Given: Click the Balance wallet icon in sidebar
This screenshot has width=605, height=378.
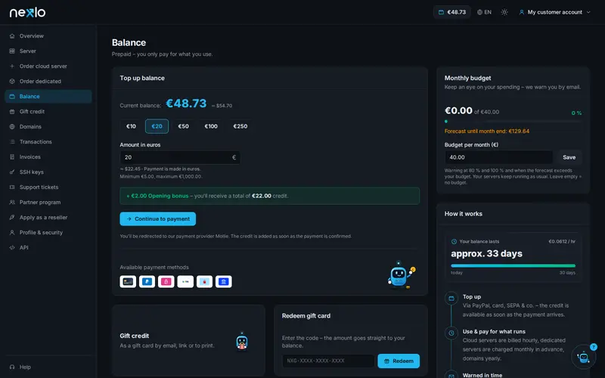Looking at the screenshot, I should (x=12, y=97).
